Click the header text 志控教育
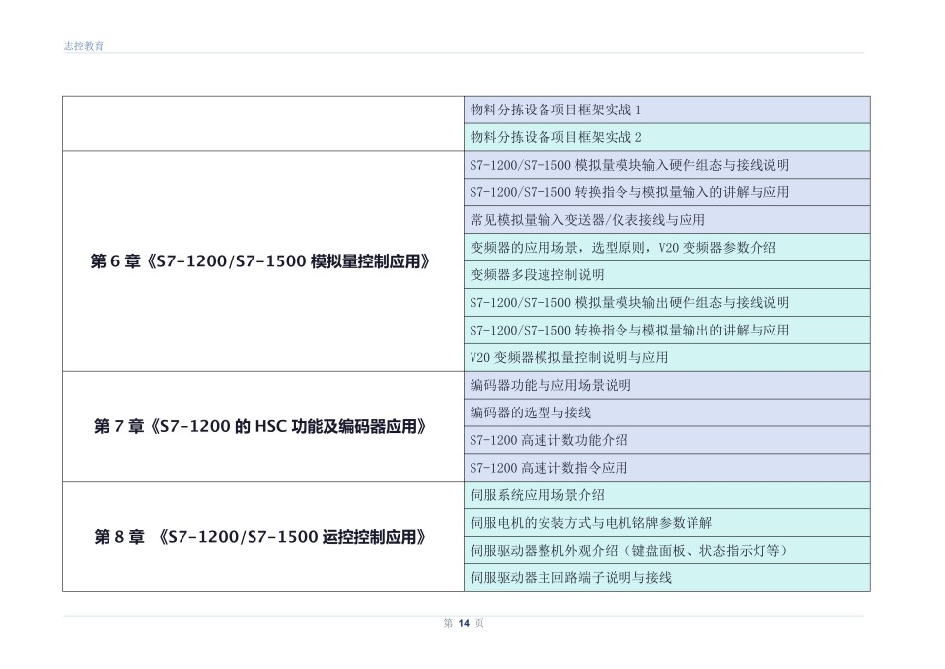This screenshot has height=669, width=945. click(84, 46)
